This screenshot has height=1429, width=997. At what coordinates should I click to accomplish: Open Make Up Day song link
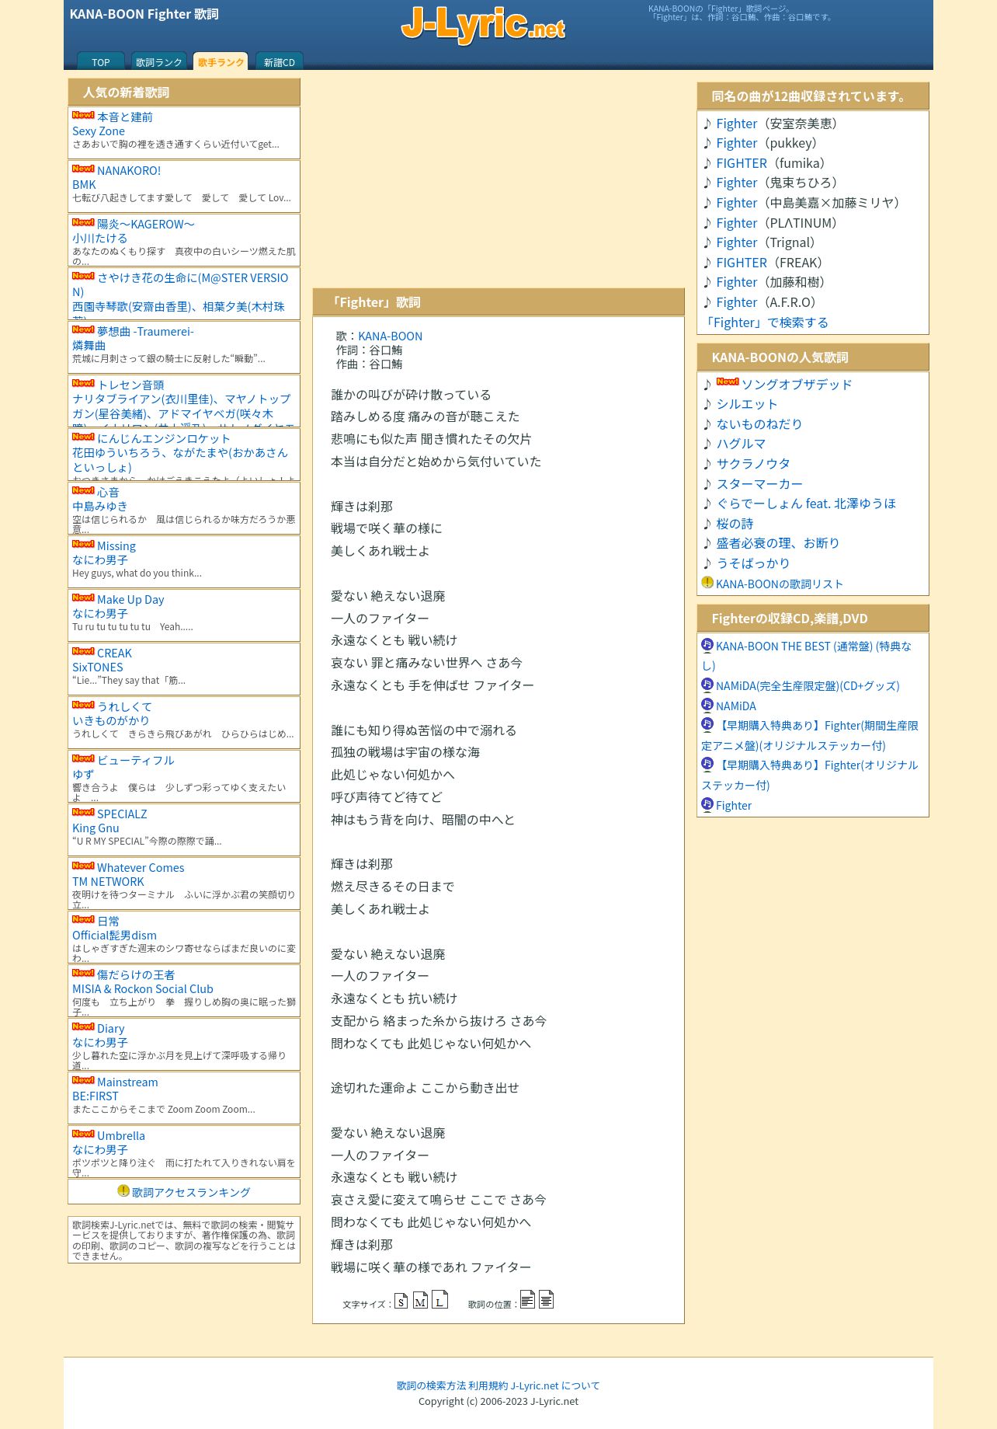[x=130, y=600]
